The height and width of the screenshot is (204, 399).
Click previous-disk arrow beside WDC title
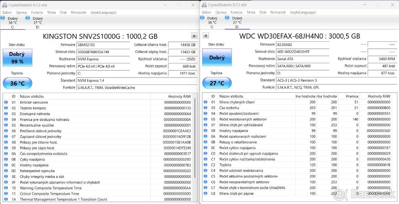coord(205,36)
